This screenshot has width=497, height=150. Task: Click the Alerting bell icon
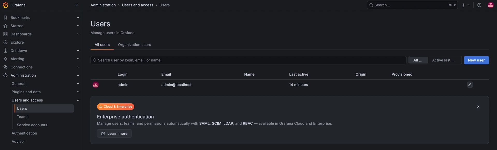click(x=5, y=59)
